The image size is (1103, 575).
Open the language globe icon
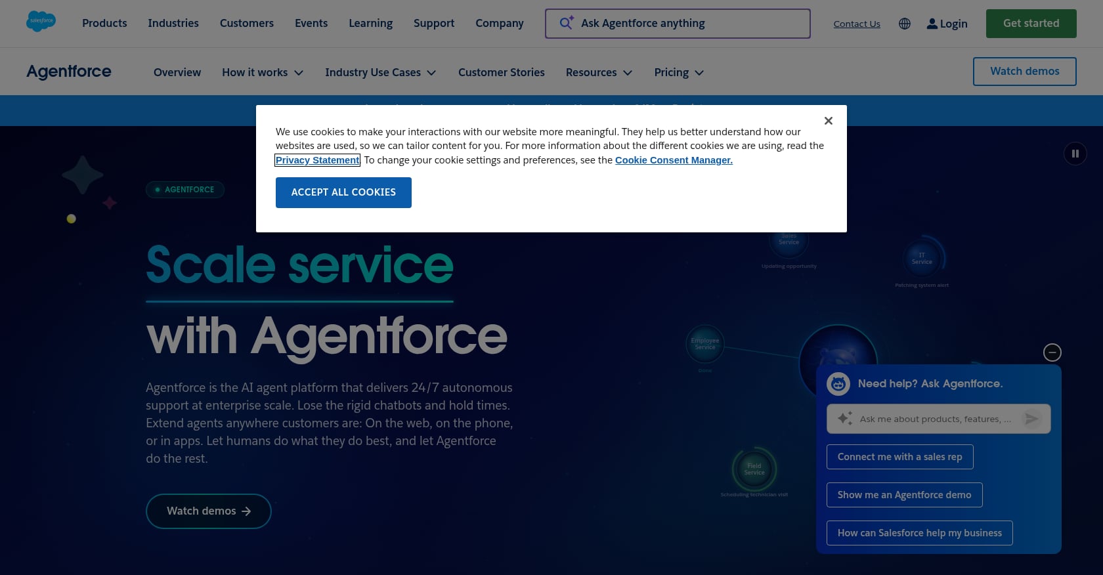pyautogui.click(x=905, y=24)
